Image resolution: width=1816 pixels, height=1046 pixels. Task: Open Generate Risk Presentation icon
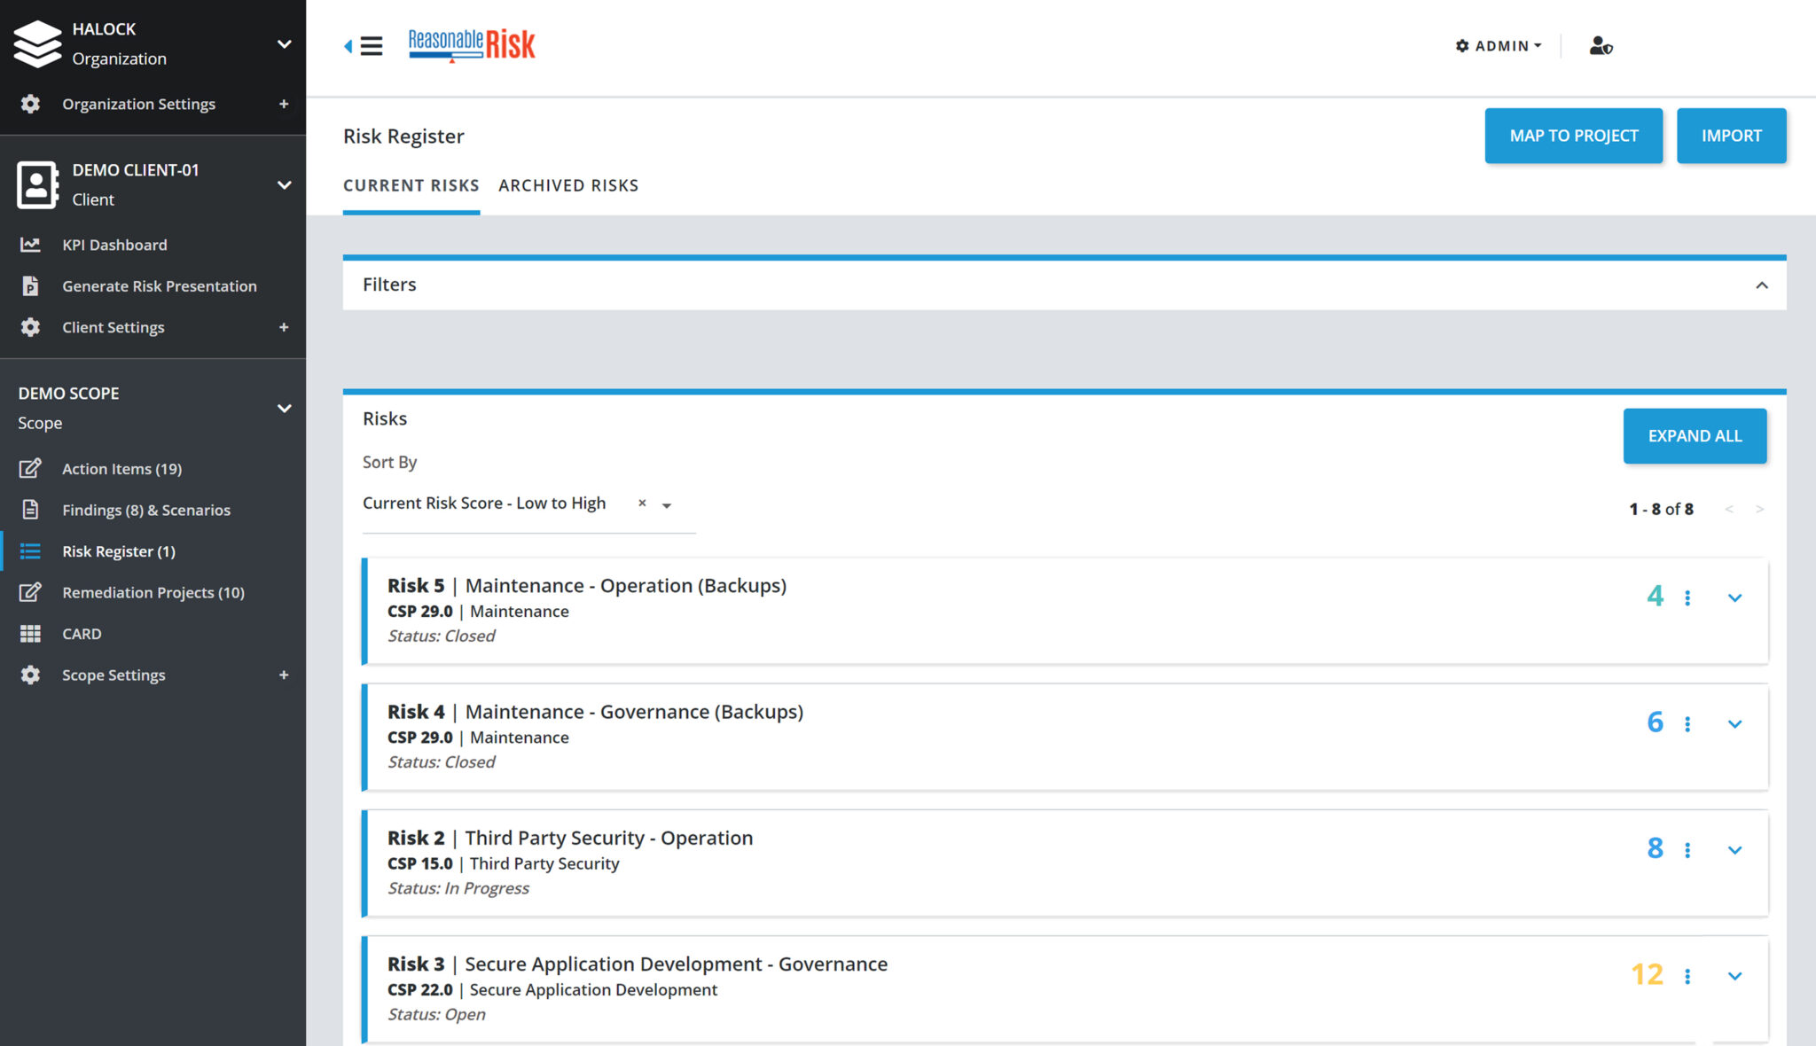coord(30,286)
